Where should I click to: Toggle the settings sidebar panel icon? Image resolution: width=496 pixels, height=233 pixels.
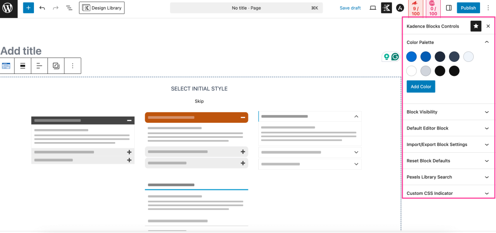[449, 8]
